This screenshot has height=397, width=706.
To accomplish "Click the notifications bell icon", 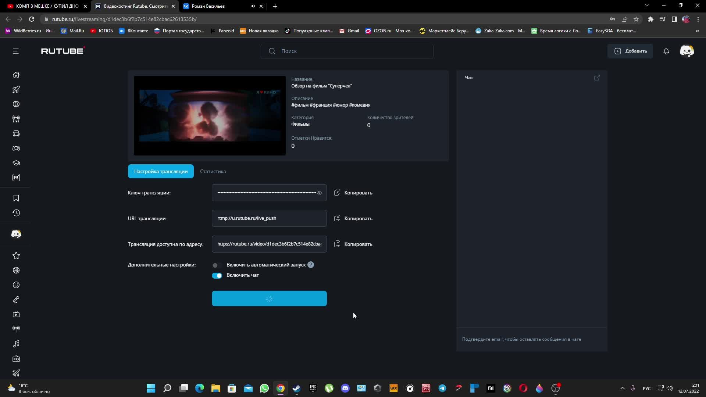I will [666, 51].
